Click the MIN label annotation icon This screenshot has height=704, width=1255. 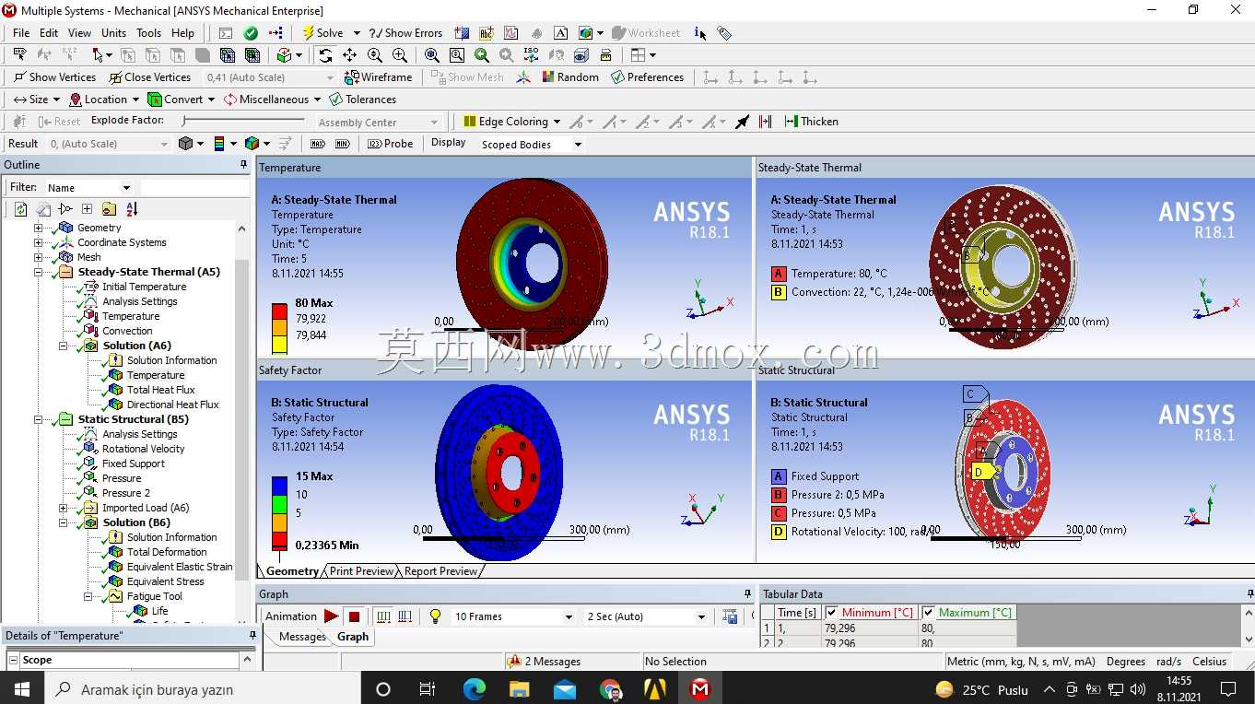(x=343, y=144)
